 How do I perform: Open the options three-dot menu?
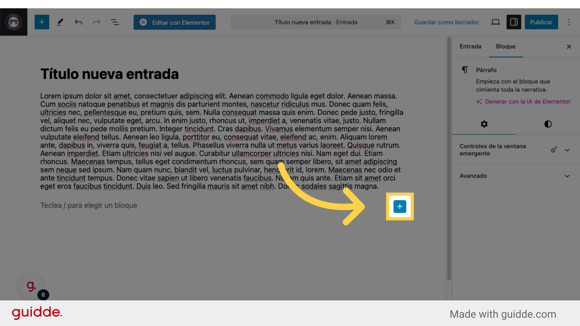click(x=569, y=22)
